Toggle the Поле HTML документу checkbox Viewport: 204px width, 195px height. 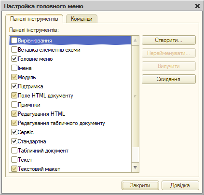click(x=14, y=96)
